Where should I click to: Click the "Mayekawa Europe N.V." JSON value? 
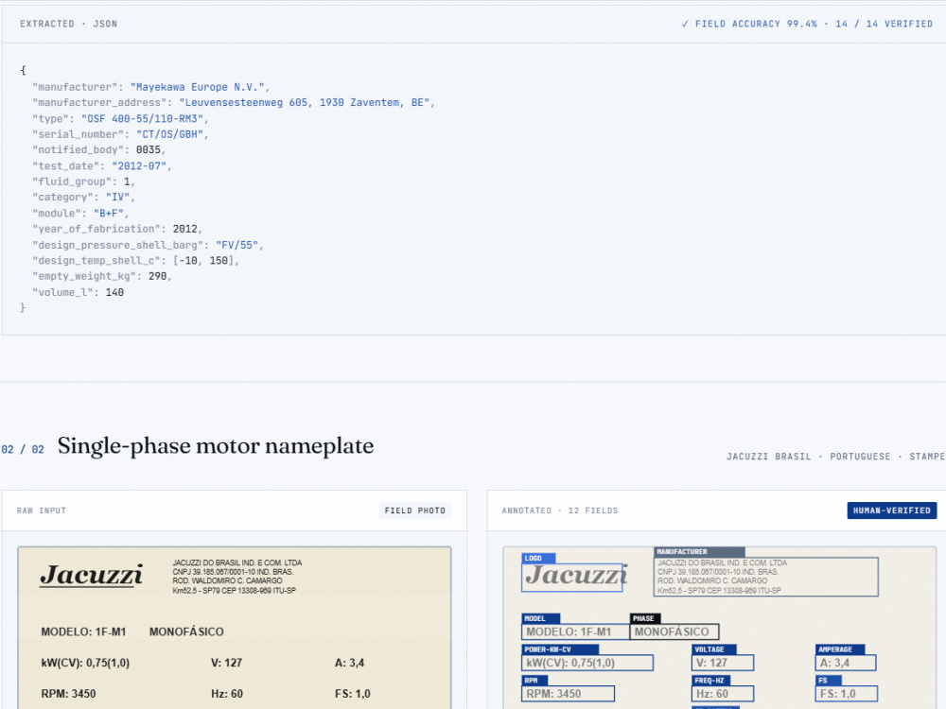pyautogui.click(x=198, y=87)
